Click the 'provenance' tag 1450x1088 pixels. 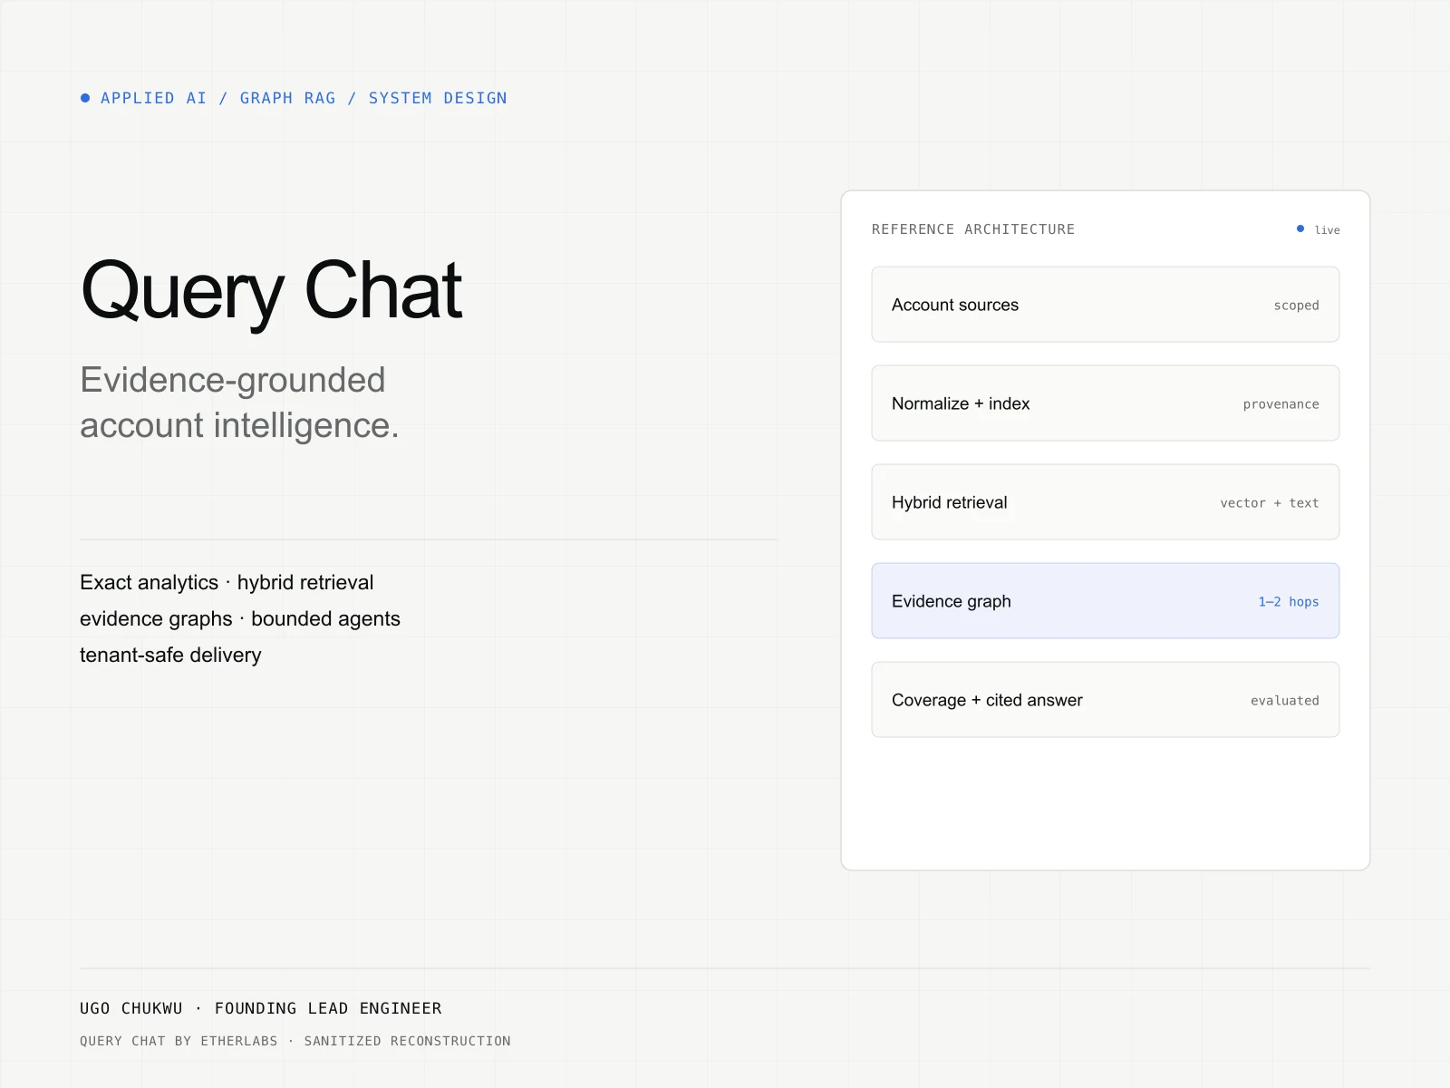(1281, 404)
